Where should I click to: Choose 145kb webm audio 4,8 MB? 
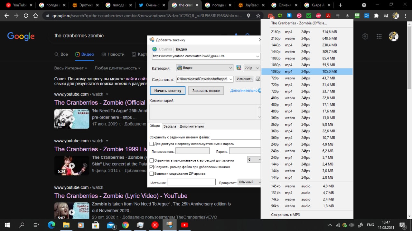click(307, 186)
